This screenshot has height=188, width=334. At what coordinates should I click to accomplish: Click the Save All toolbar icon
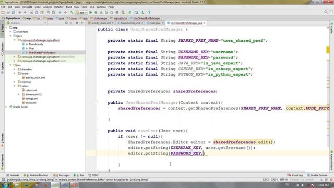pos(8,13)
